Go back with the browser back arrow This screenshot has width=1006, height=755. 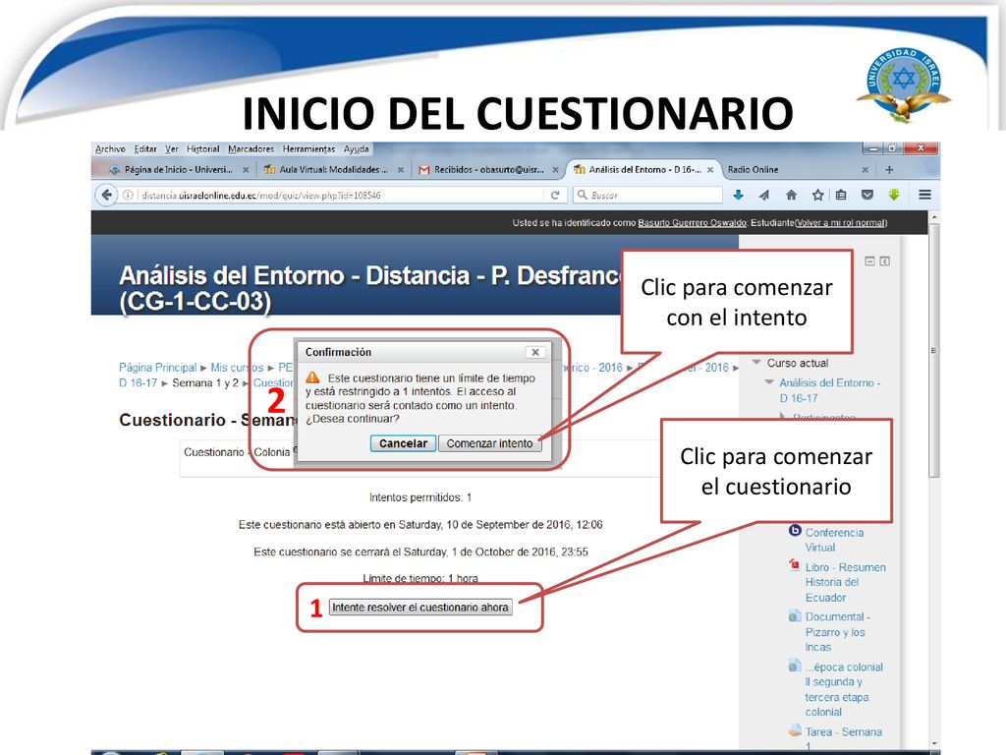click(x=106, y=195)
